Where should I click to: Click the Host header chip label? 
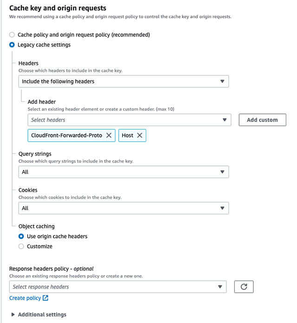pos(128,135)
